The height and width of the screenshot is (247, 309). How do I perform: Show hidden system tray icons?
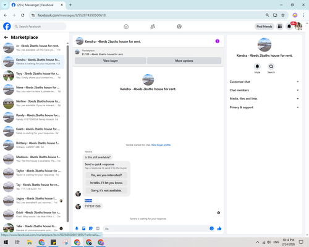click(x=257, y=242)
